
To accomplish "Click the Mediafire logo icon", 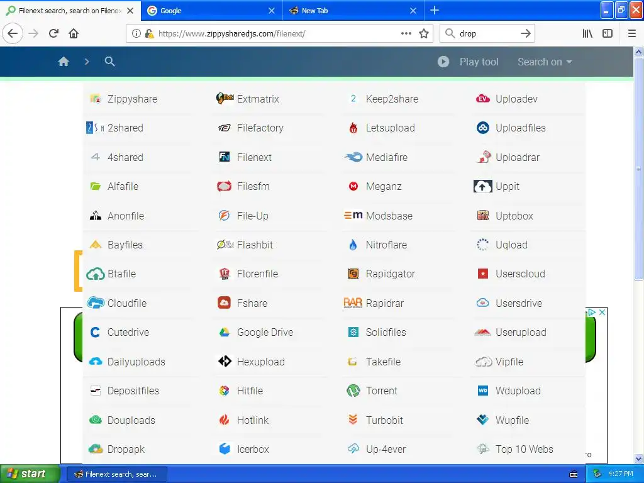I will coord(353,157).
